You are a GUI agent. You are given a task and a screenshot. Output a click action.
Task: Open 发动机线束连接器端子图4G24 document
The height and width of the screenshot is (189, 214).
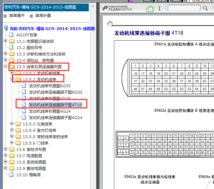[56, 118]
